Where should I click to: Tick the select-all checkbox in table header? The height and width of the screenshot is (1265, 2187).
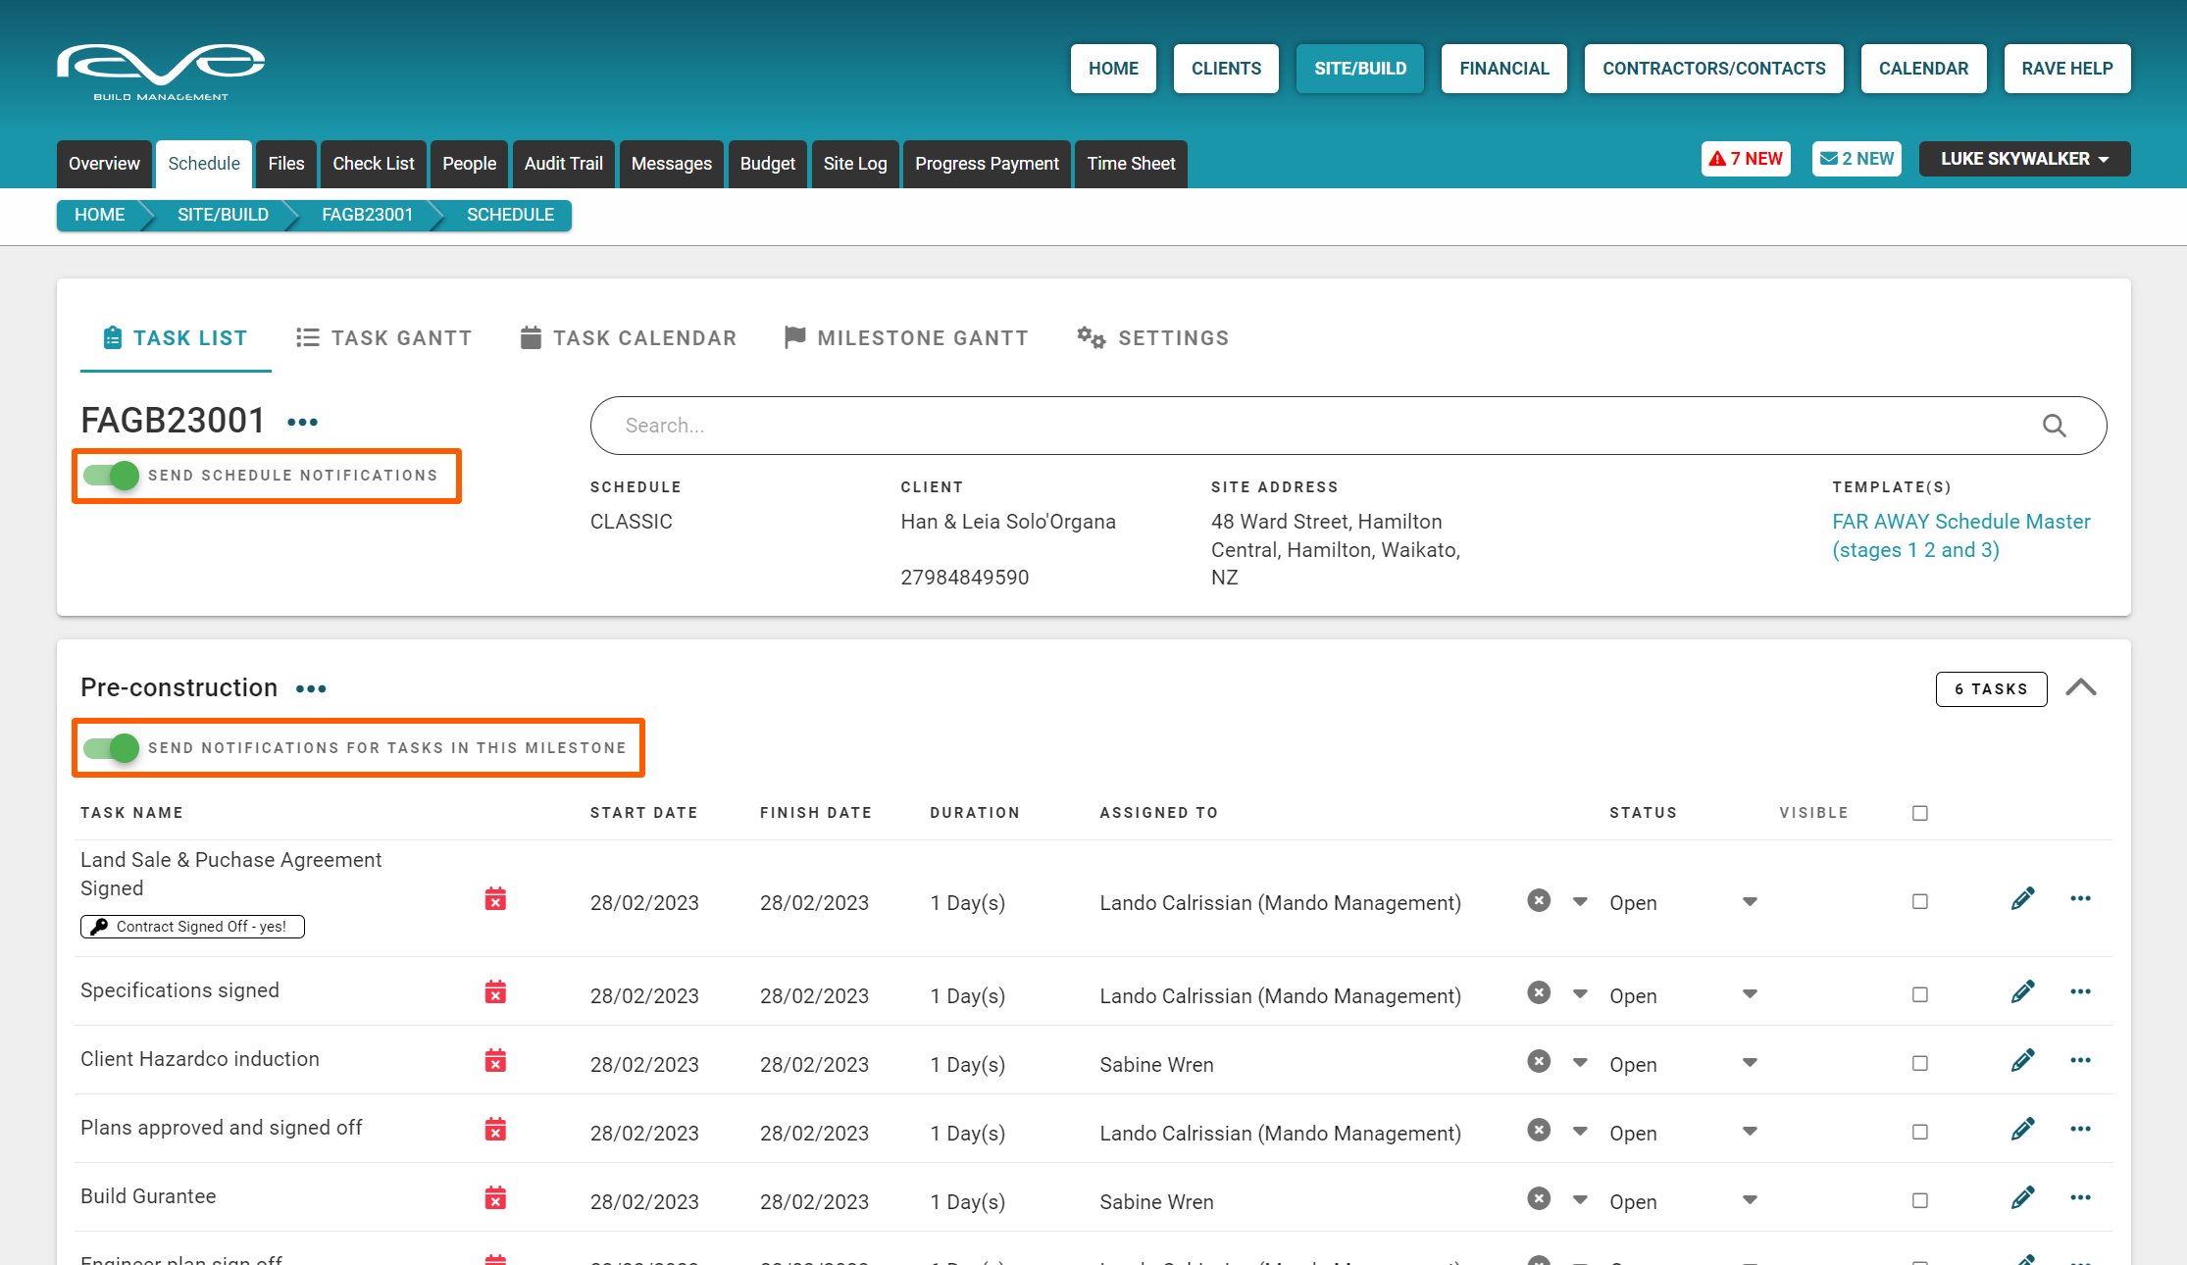tap(1919, 813)
